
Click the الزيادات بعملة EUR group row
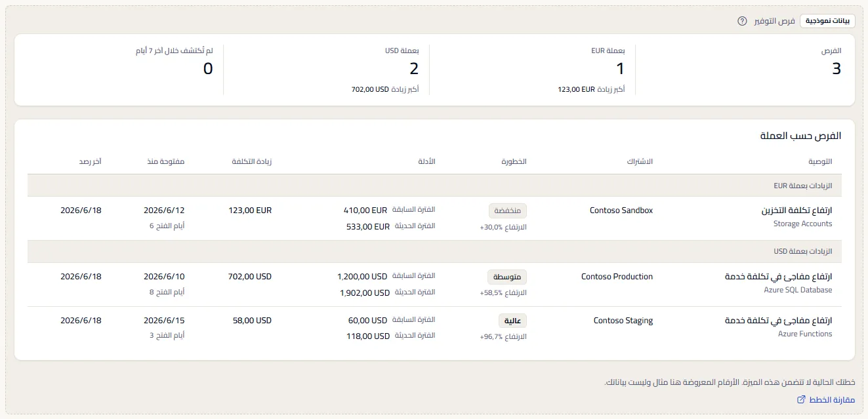pyautogui.click(x=434, y=186)
